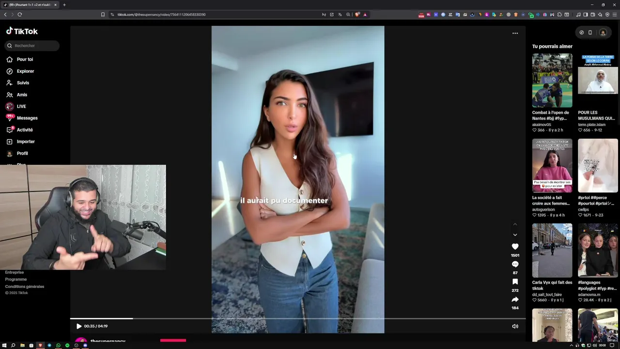Go to the previous video arrow

point(515,224)
